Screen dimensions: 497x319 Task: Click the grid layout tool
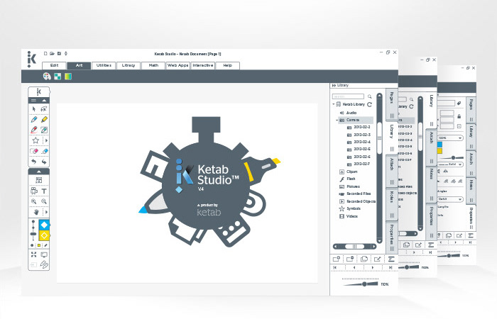(x=38, y=180)
